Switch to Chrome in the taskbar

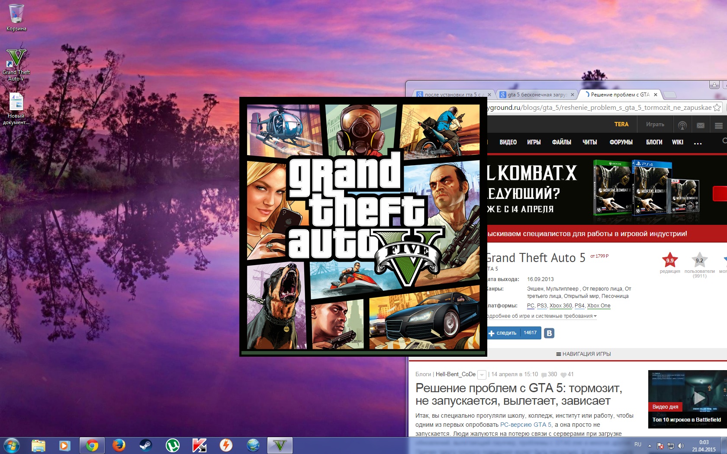click(x=92, y=445)
